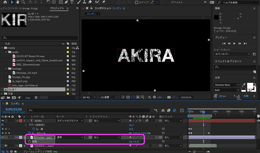This screenshot has height=153, width=260.
Task: Take a snapshot with the camera icon
Action: pos(169,97)
